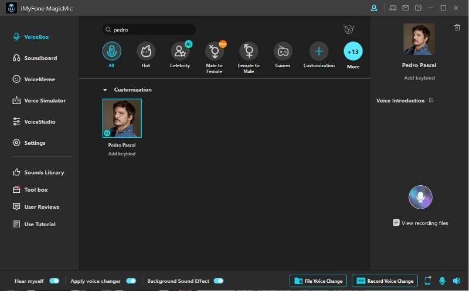Show the +13 More categories
This screenshot has height=291, width=469.
(x=354, y=51)
